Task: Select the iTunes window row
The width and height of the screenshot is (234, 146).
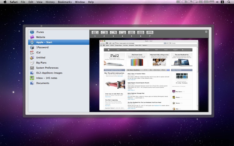Action: click(x=59, y=32)
